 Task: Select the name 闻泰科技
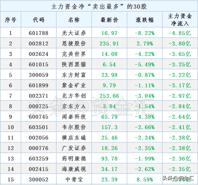(74, 117)
